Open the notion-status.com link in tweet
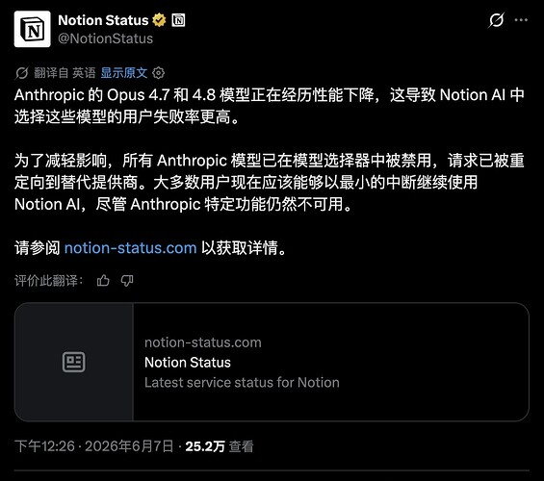This screenshot has height=481, width=544. 130,248
